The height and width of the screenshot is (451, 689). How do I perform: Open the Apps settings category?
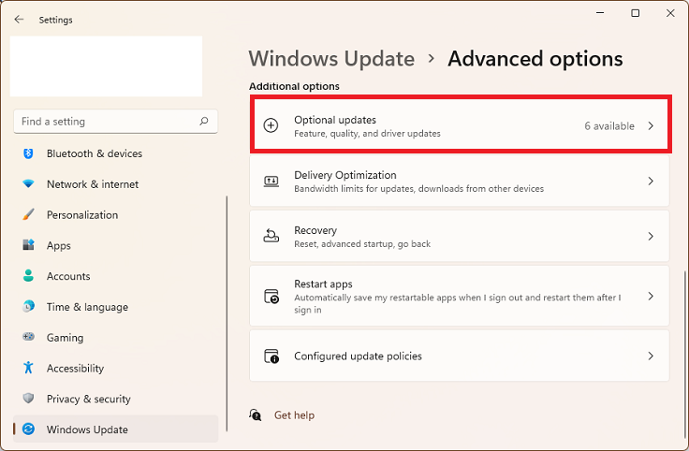pyautogui.click(x=115, y=245)
